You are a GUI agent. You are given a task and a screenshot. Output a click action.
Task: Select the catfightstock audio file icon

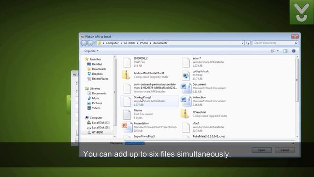[x=186, y=75]
